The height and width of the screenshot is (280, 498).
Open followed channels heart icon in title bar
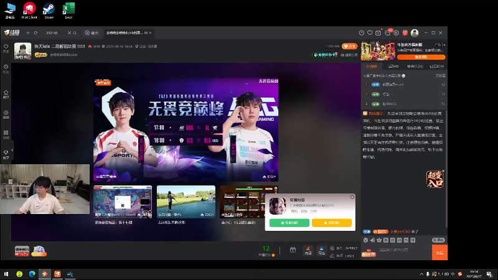[370, 33]
